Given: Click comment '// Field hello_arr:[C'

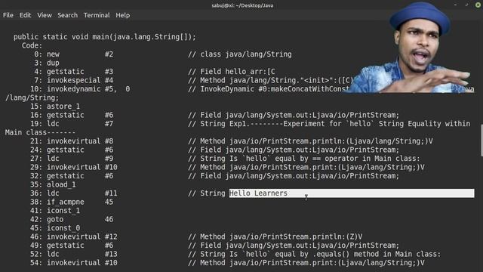Looking at the screenshot, I should point(232,72).
